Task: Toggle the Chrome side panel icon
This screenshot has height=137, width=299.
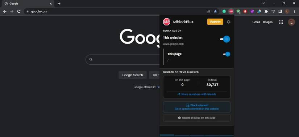Action: [280, 12]
